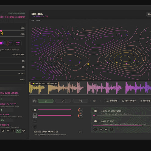Adjust the Contour Sequencer speed slider
This screenshot has width=151, height=151.
pos(122,116)
